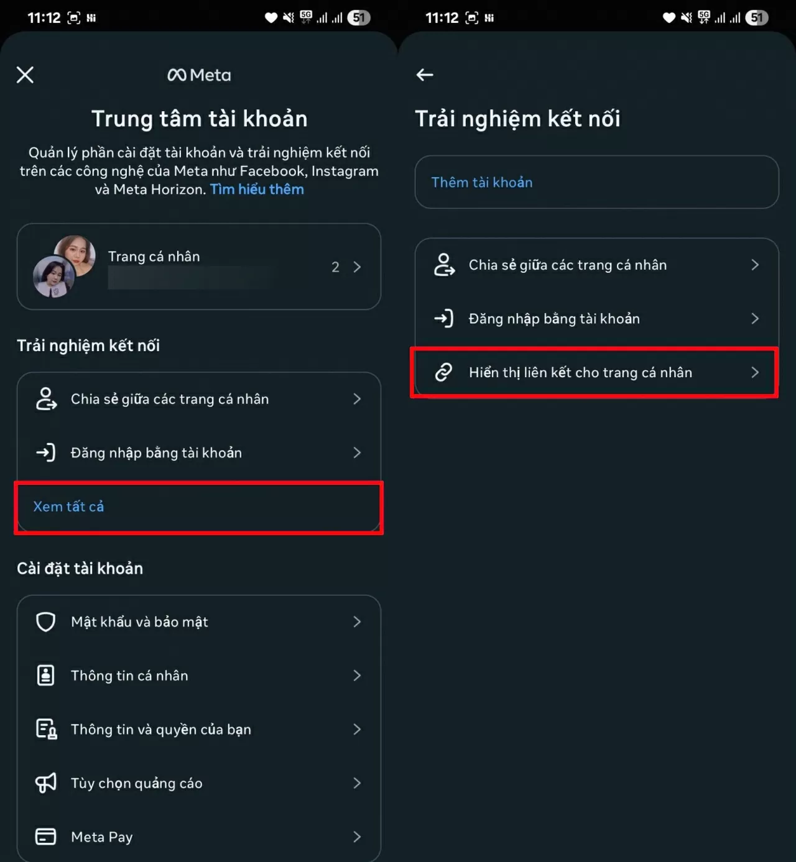Click the link icon beside Hiển thị liên kết cho trang cá nhân
This screenshot has width=796, height=862.
point(443,372)
